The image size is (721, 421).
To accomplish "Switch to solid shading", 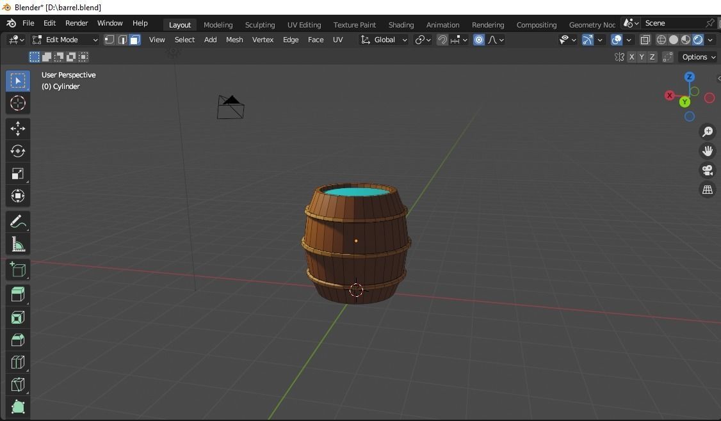I will 674,40.
